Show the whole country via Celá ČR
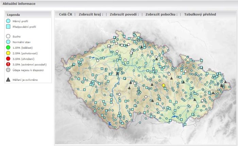The width and height of the screenshot is (238, 146). click(66, 14)
